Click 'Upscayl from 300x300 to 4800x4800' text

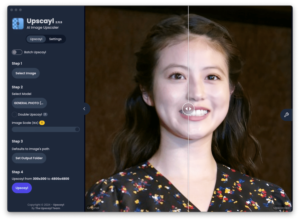click(40, 179)
